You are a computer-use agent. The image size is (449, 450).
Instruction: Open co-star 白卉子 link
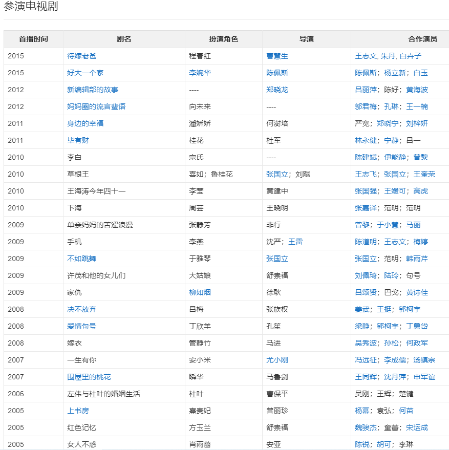[411, 56]
